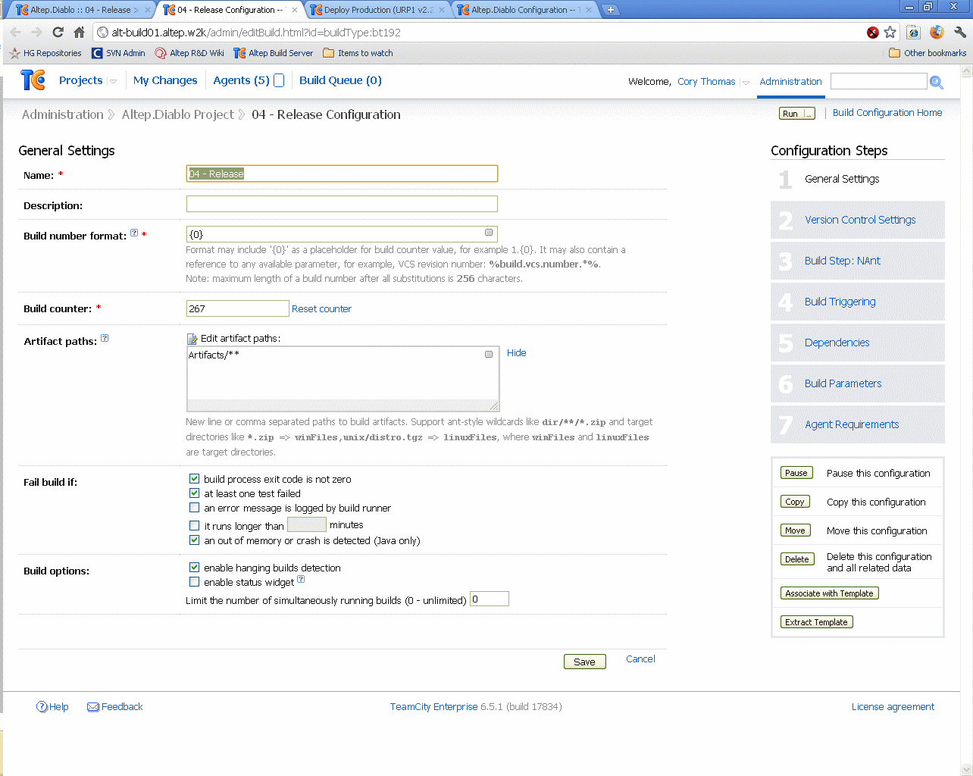
Task: Click the red blocker extension icon
Action: pyautogui.click(x=873, y=32)
